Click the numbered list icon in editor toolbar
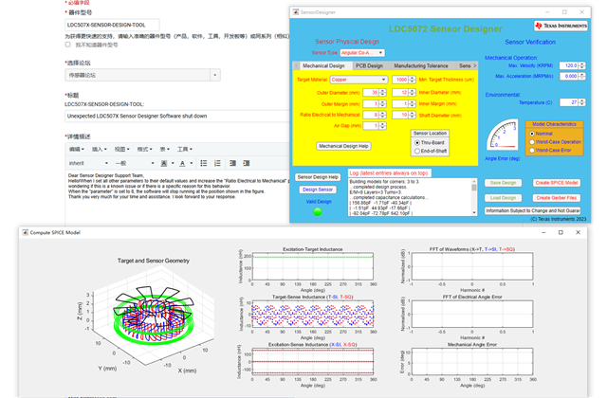Viewport: 607px width, 398px height. click(x=217, y=163)
